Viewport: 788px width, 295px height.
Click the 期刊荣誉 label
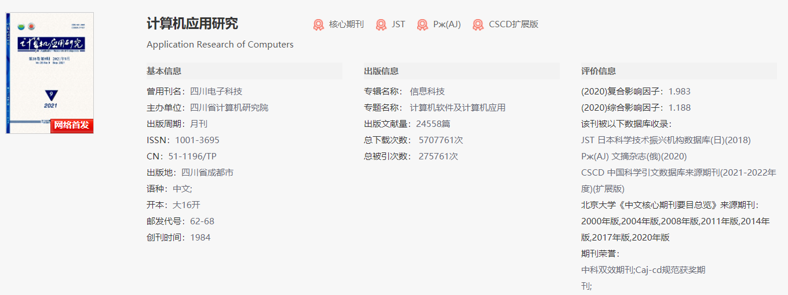(600, 254)
